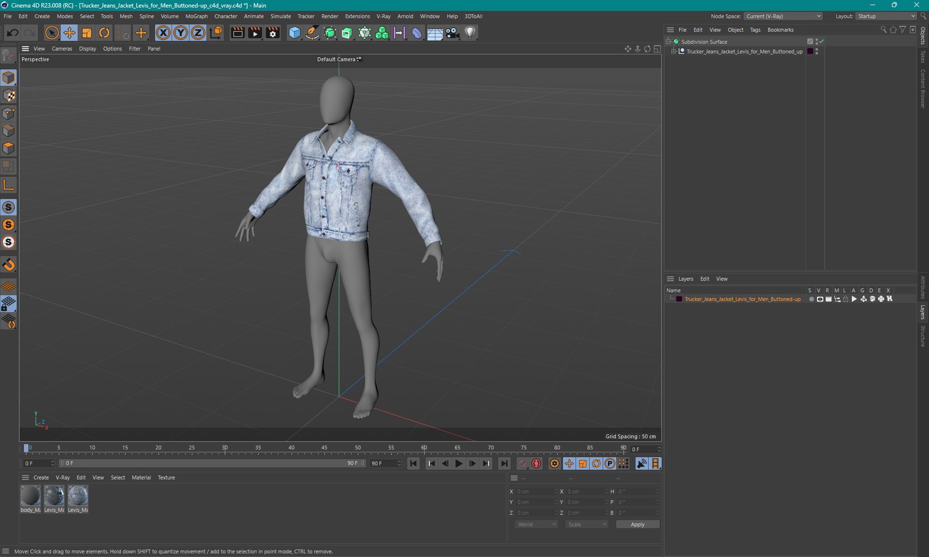Toggle X axis lock

click(x=163, y=33)
